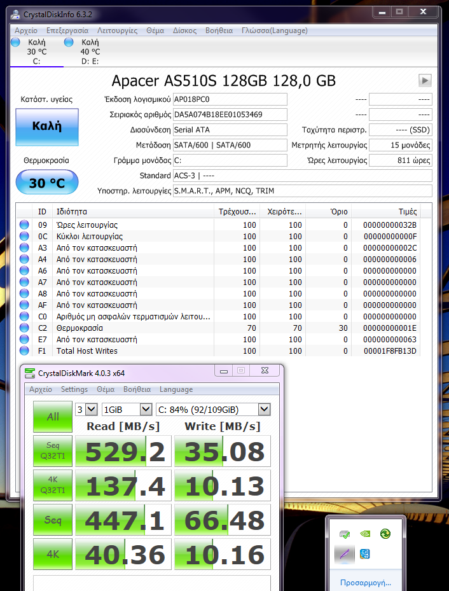This screenshot has width=449, height=591.
Task: Click the Όριο column header
Action: click(x=328, y=211)
